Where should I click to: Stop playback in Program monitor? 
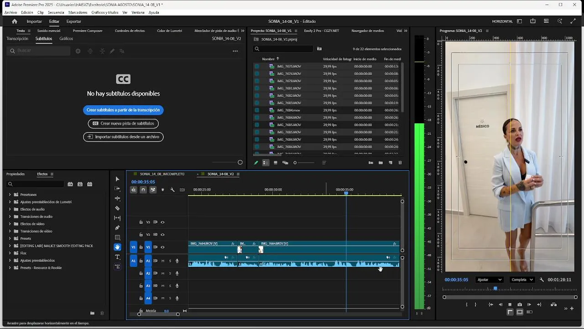point(510,305)
